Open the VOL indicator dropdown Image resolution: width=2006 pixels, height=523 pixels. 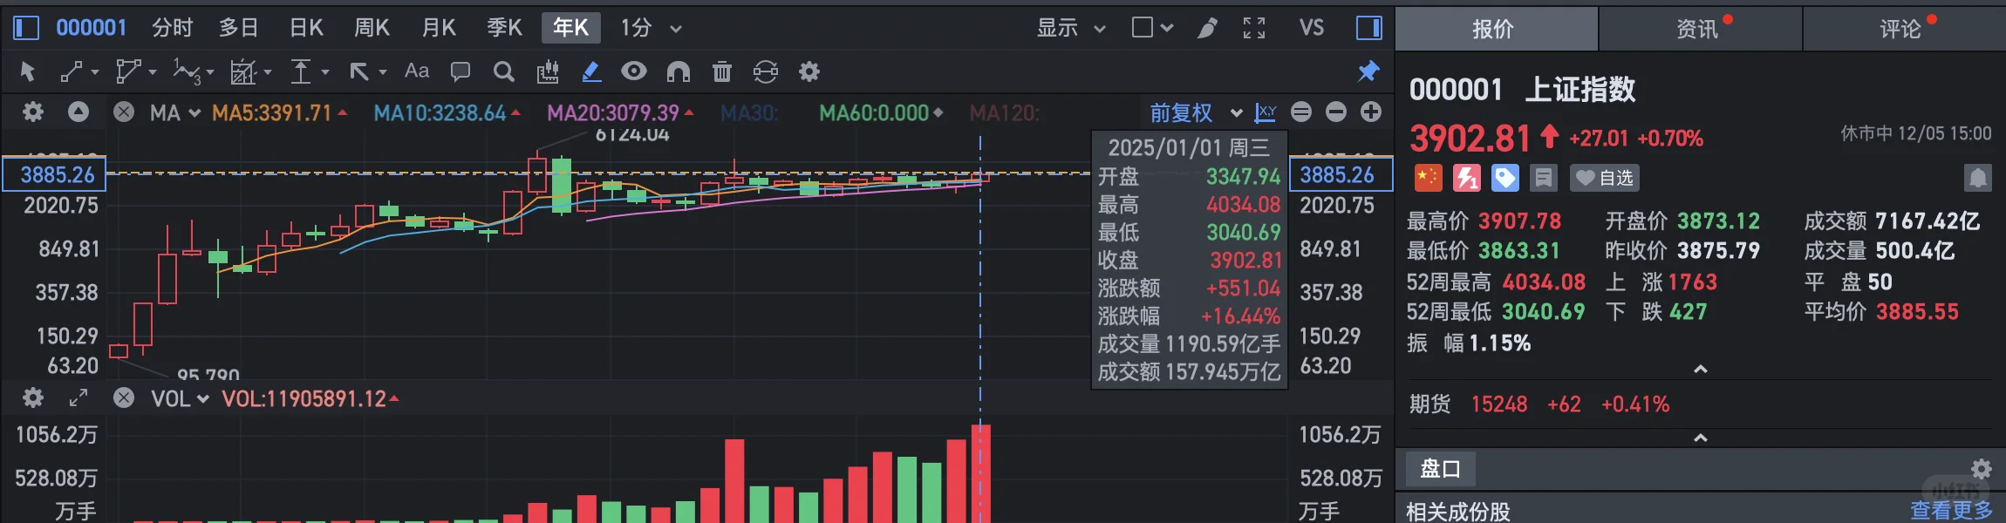click(x=181, y=399)
